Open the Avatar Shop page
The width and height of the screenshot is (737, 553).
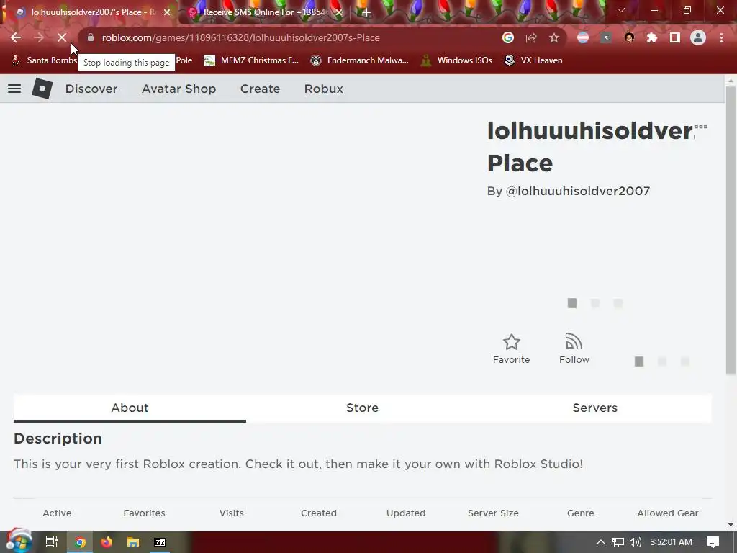point(179,89)
